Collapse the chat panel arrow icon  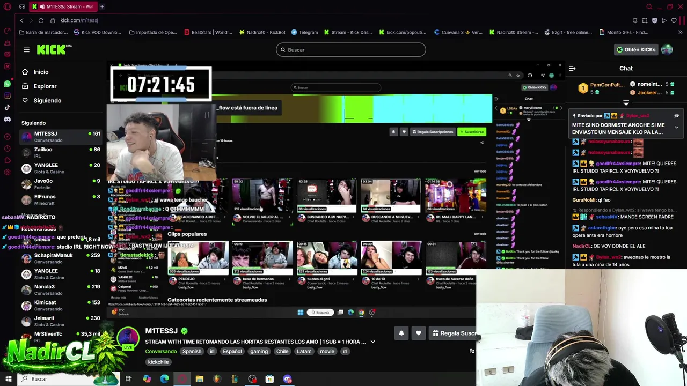pos(572,68)
